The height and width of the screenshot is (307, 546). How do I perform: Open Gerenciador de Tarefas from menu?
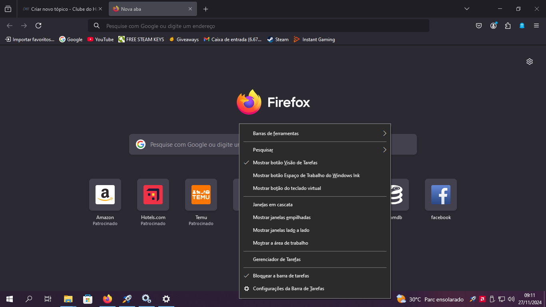pyautogui.click(x=315, y=259)
